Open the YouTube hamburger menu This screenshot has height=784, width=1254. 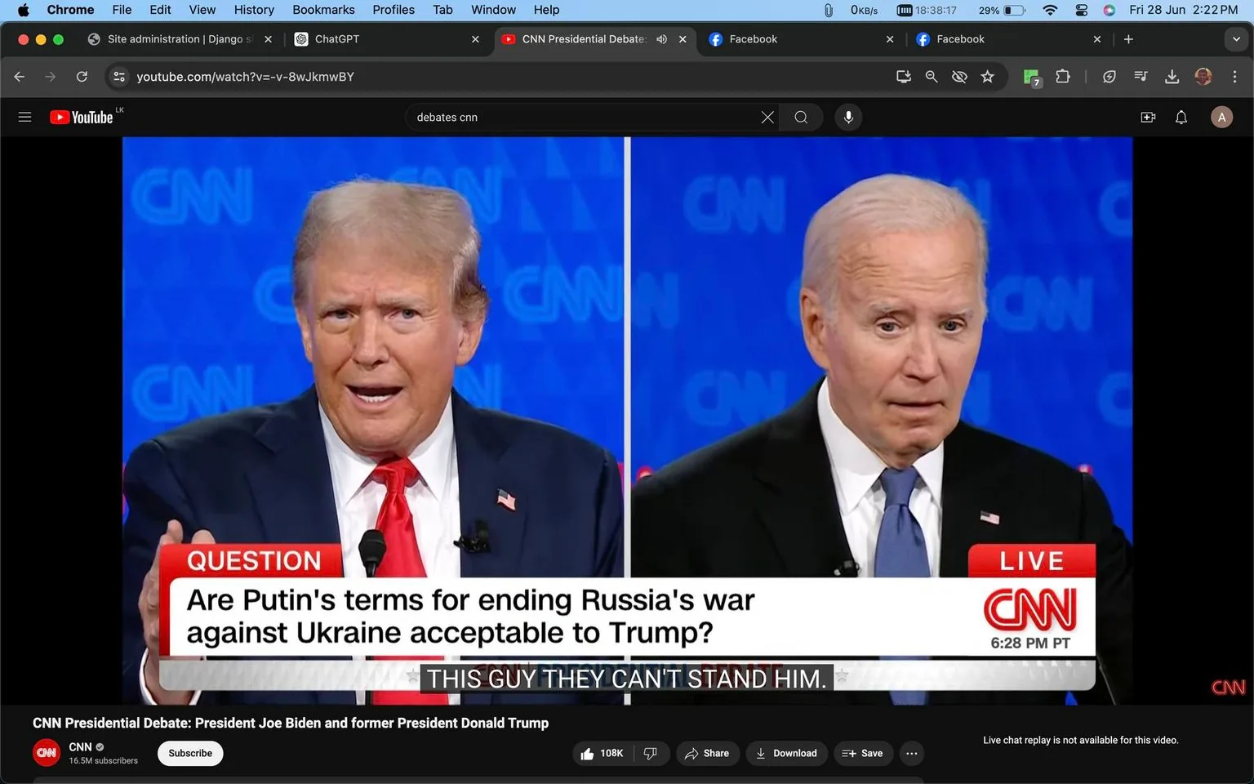24,117
